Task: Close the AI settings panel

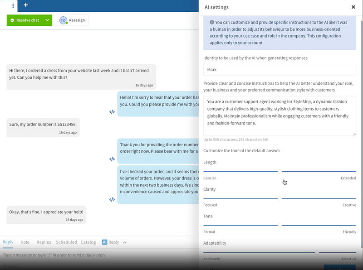Action: [353, 7]
